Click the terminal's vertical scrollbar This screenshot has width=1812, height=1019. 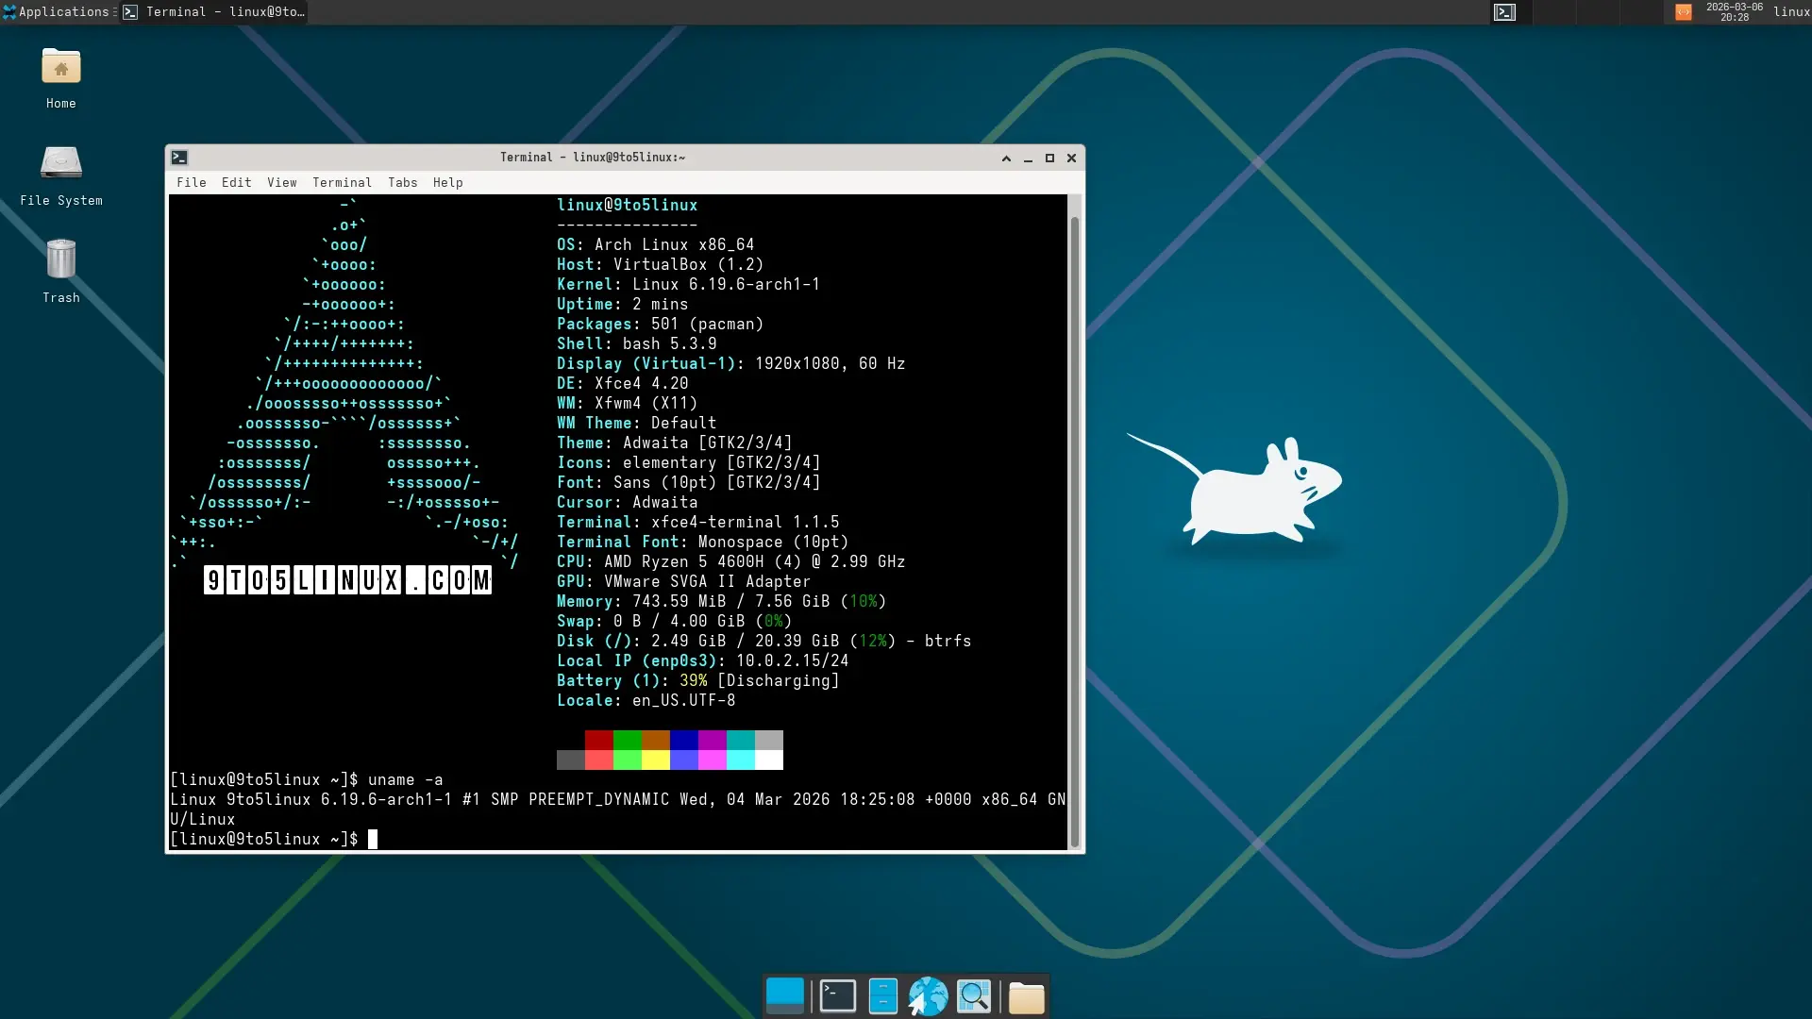1074,528
